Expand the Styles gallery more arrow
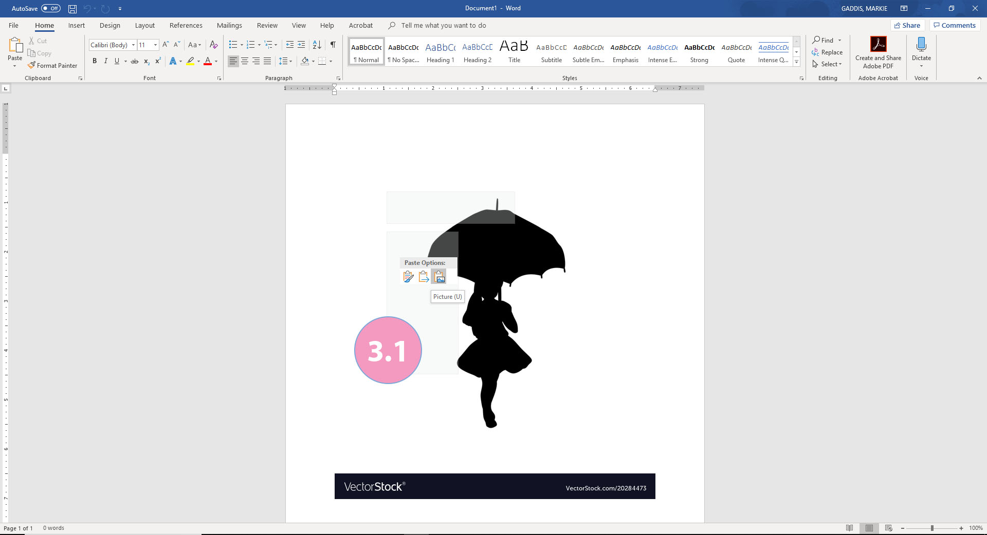The width and height of the screenshot is (987, 535). click(x=797, y=62)
